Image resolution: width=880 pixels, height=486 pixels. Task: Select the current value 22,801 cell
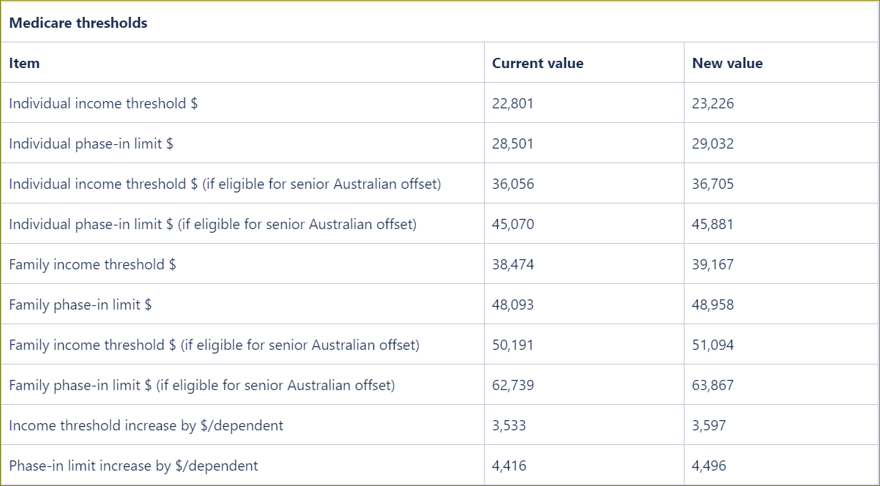click(x=512, y=103)
